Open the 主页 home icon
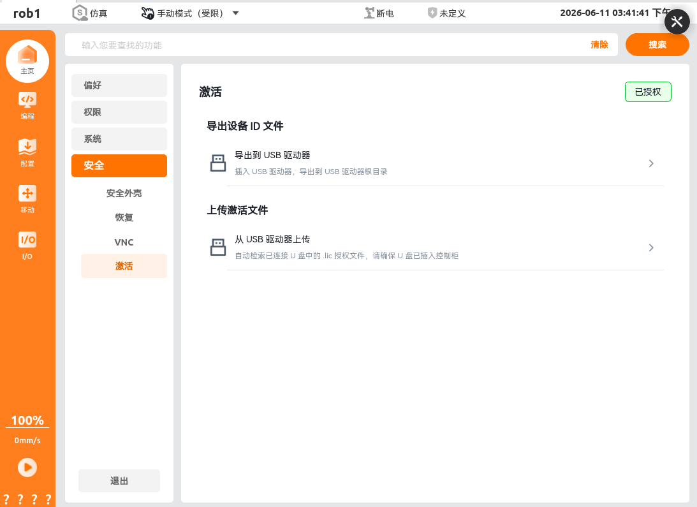The image size is (697, 507). point(27,61)
